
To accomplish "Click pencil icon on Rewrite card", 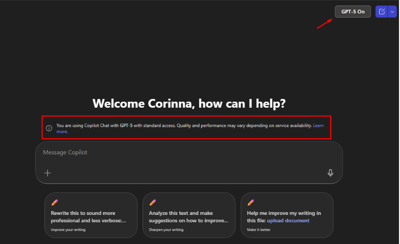I will pos(55,202).
